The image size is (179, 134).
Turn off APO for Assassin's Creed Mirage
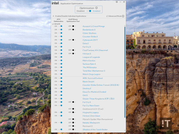coord(60,26)
